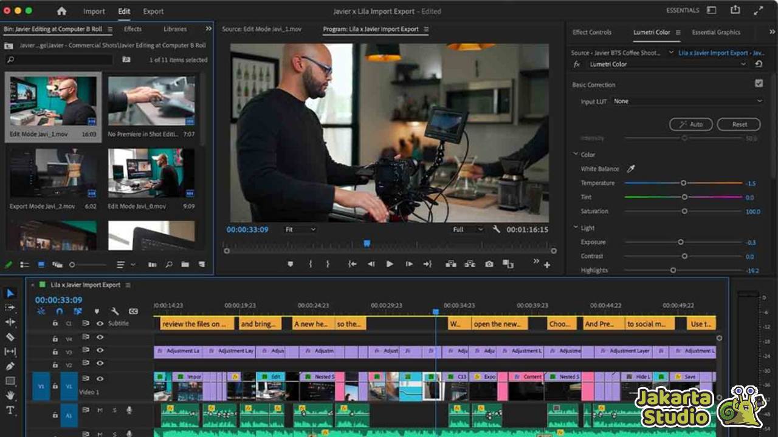Step forward one frame
This screenshot has height=437, width=778.
[x=409, y=264]
